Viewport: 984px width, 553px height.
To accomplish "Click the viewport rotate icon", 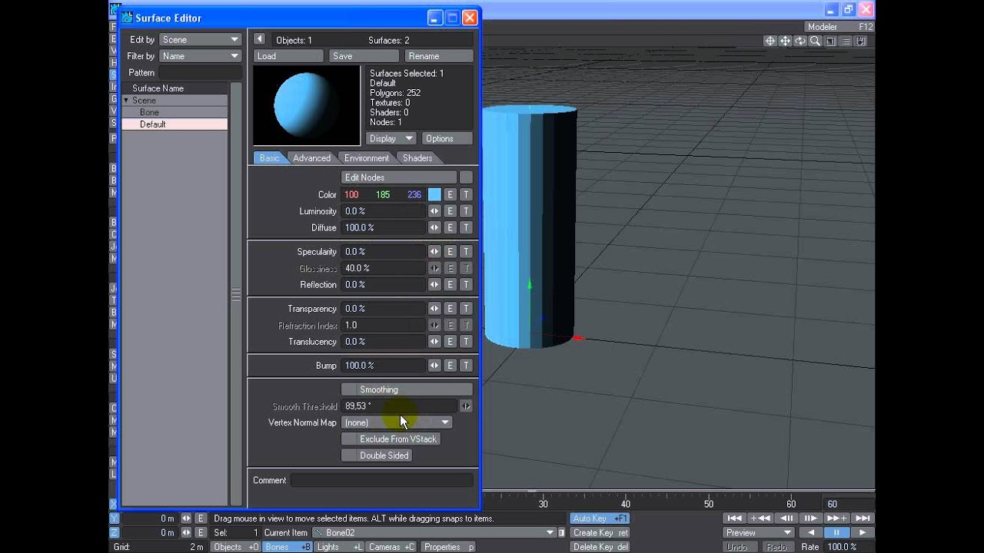I will point(800,41).
